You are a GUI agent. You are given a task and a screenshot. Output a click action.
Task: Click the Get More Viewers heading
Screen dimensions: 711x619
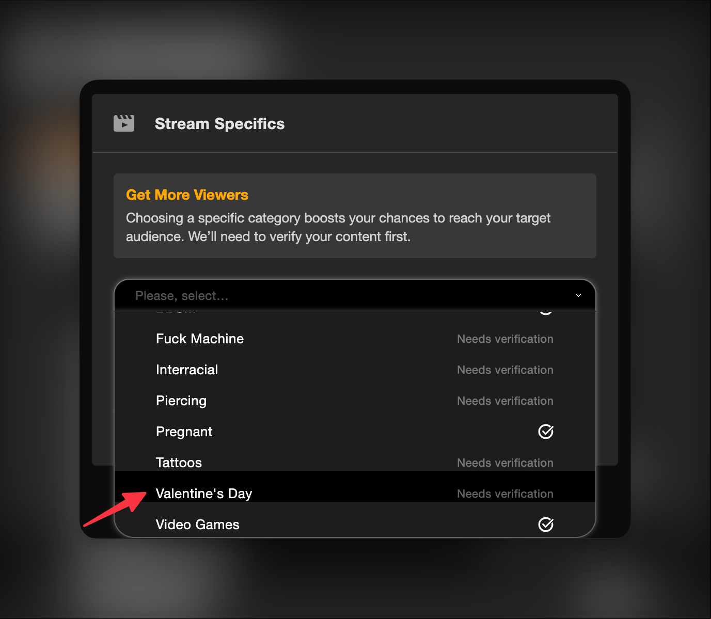point(187,195)
